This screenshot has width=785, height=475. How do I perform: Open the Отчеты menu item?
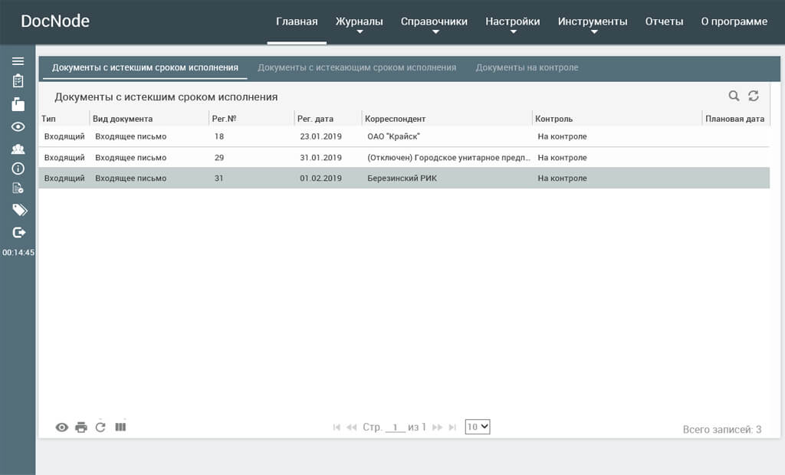pos(664,21)
